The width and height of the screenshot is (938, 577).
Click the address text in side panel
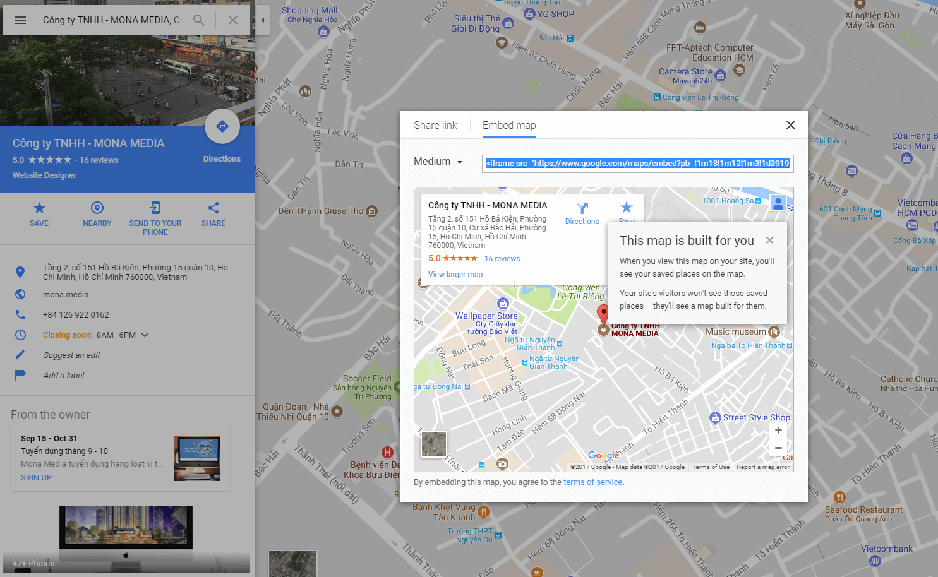[x=135, y=272]
